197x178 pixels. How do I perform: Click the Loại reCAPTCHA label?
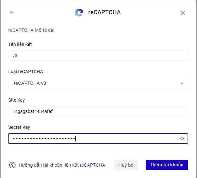pyautogui.click(x=26, y=72)
